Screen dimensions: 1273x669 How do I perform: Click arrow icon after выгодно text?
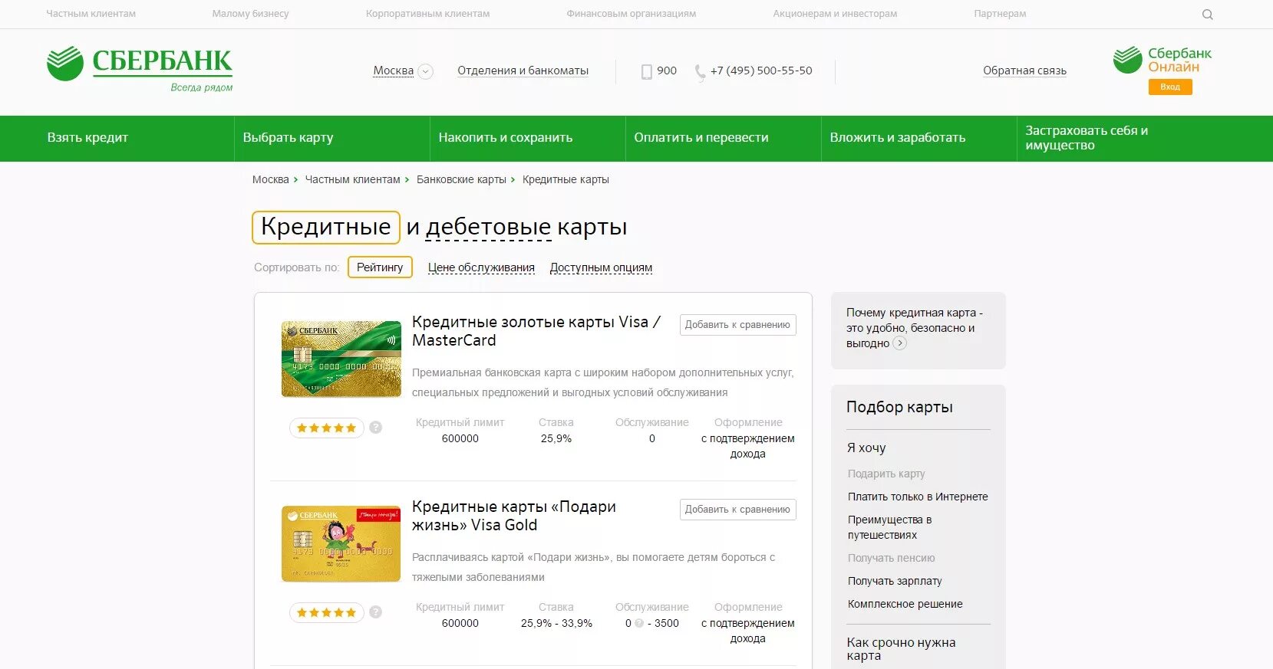[x=899, y=343]
